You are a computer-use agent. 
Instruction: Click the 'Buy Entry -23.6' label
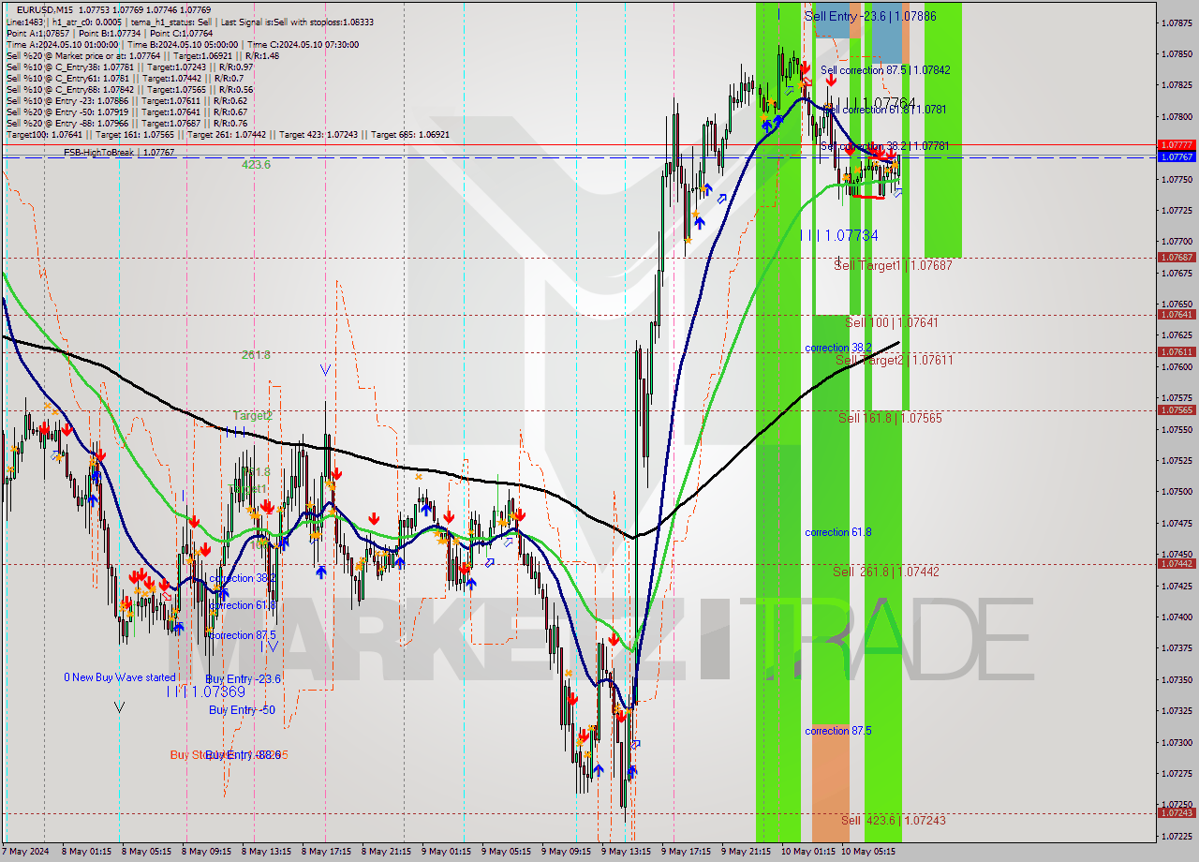[244, 679]
